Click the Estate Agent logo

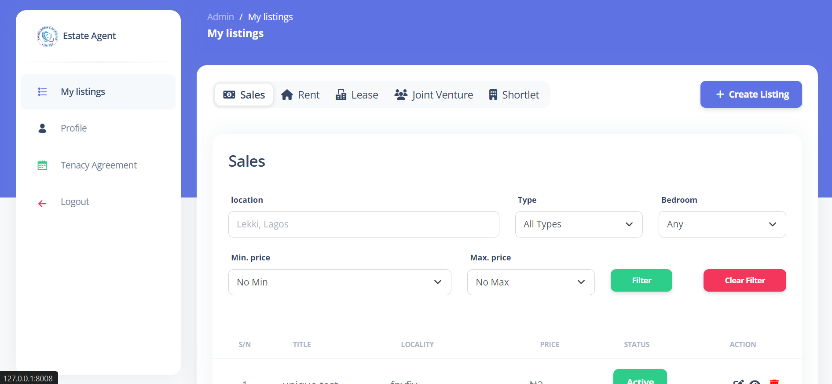pos(48,36)
